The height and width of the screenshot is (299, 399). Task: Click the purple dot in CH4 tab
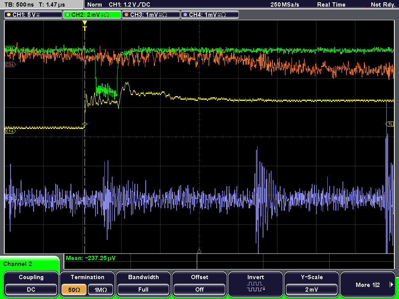185,15
